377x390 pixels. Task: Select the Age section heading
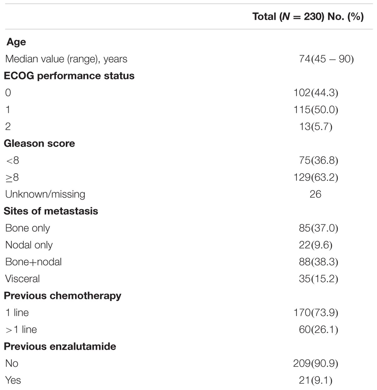coord(16,42)
